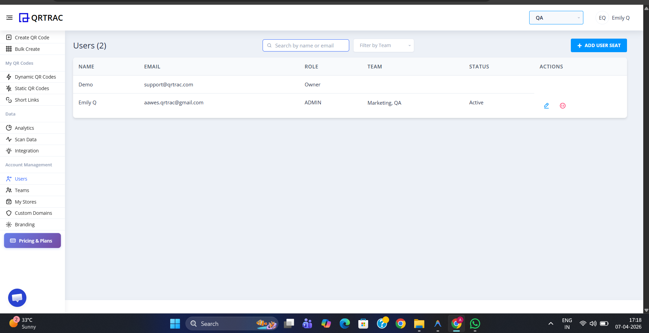Open the Integration section
Screen dimensions: 649x333
click(x=9, y=150)
